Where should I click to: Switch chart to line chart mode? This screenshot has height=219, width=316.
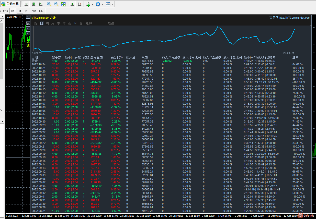(x=41, y=4)
